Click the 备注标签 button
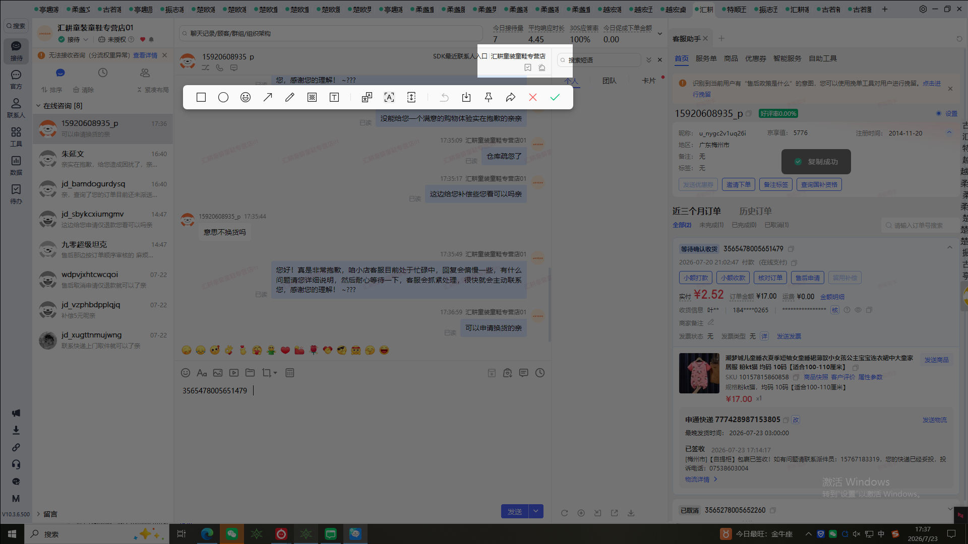968x544 pixels. pos(776,184)
